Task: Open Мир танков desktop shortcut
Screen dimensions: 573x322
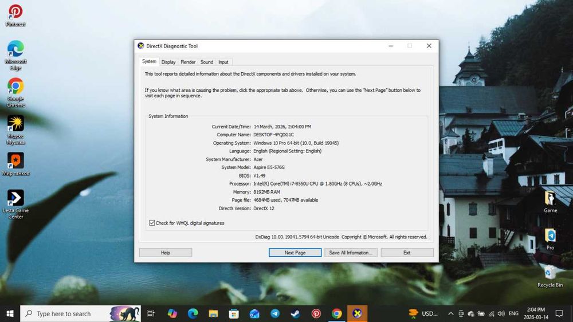Action: tap(15, 164)
